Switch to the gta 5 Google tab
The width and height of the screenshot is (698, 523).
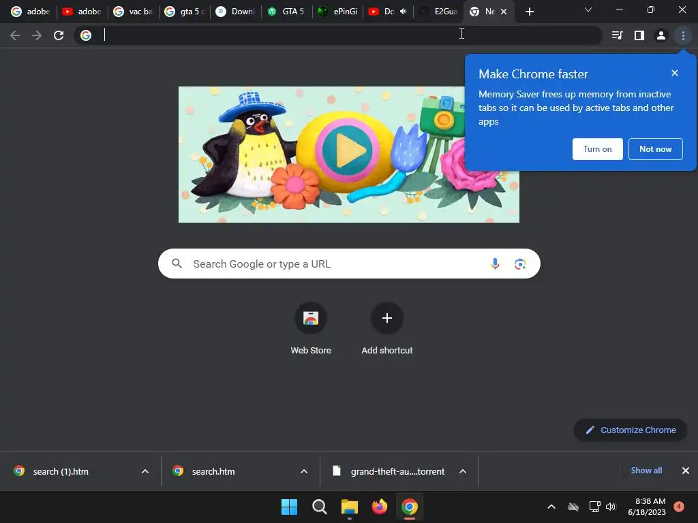pyautogui.click(x=184, y=12)
